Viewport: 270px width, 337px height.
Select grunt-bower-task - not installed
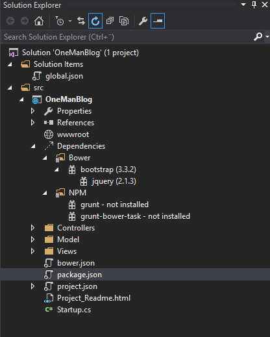[x=135, y=216]
